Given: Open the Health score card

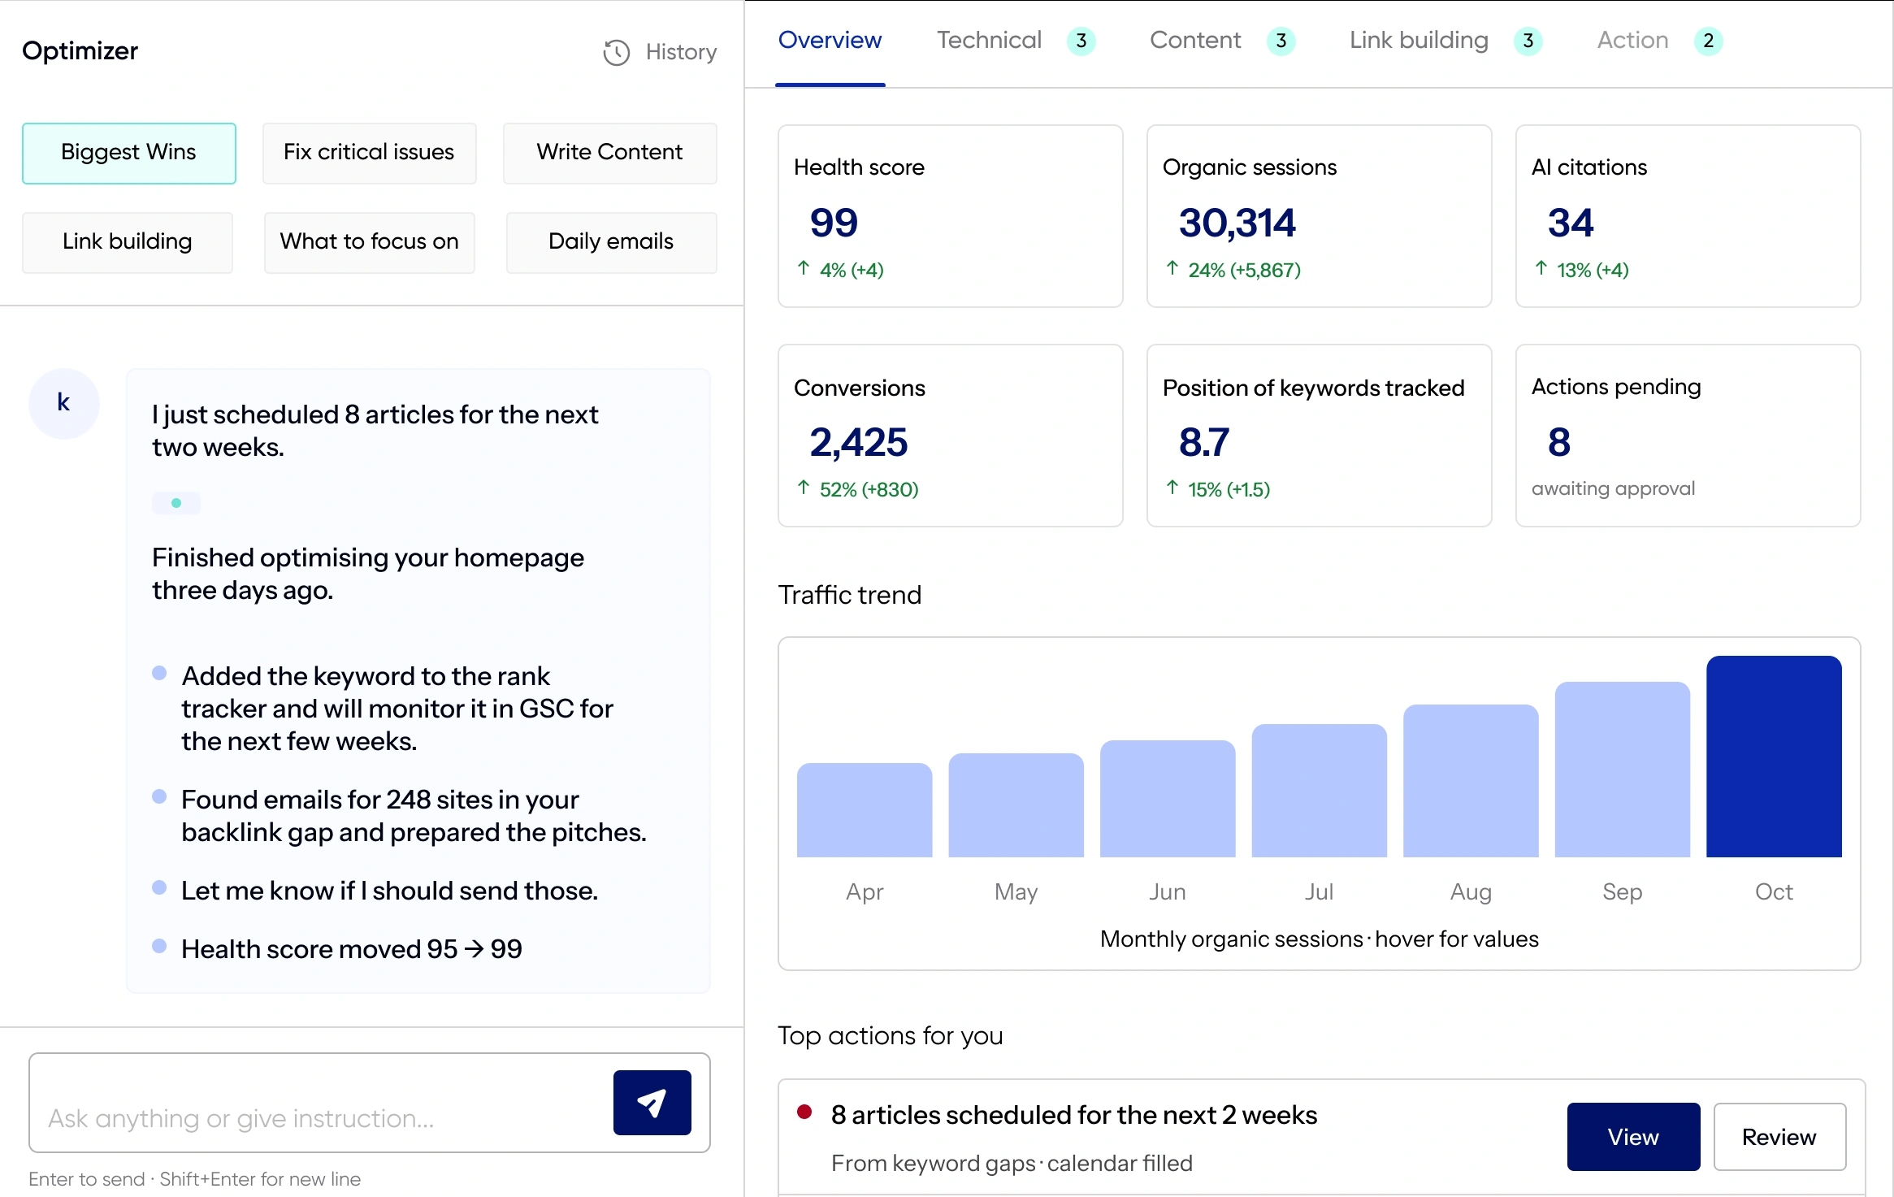Looking at the screenshot, I should tap(951, 216).
